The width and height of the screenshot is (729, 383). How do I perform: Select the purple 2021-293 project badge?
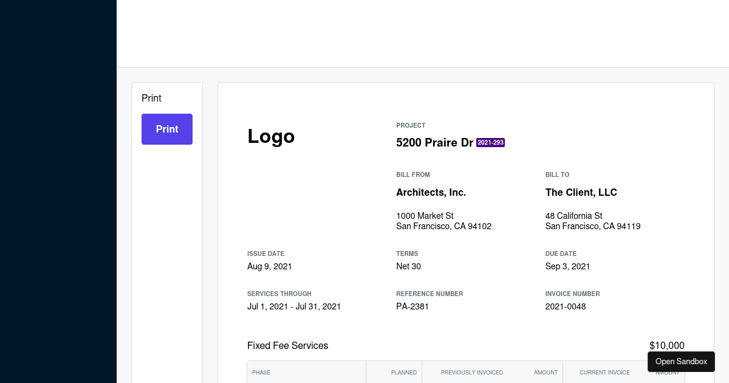pyautogui.click(x=490, y=142)
